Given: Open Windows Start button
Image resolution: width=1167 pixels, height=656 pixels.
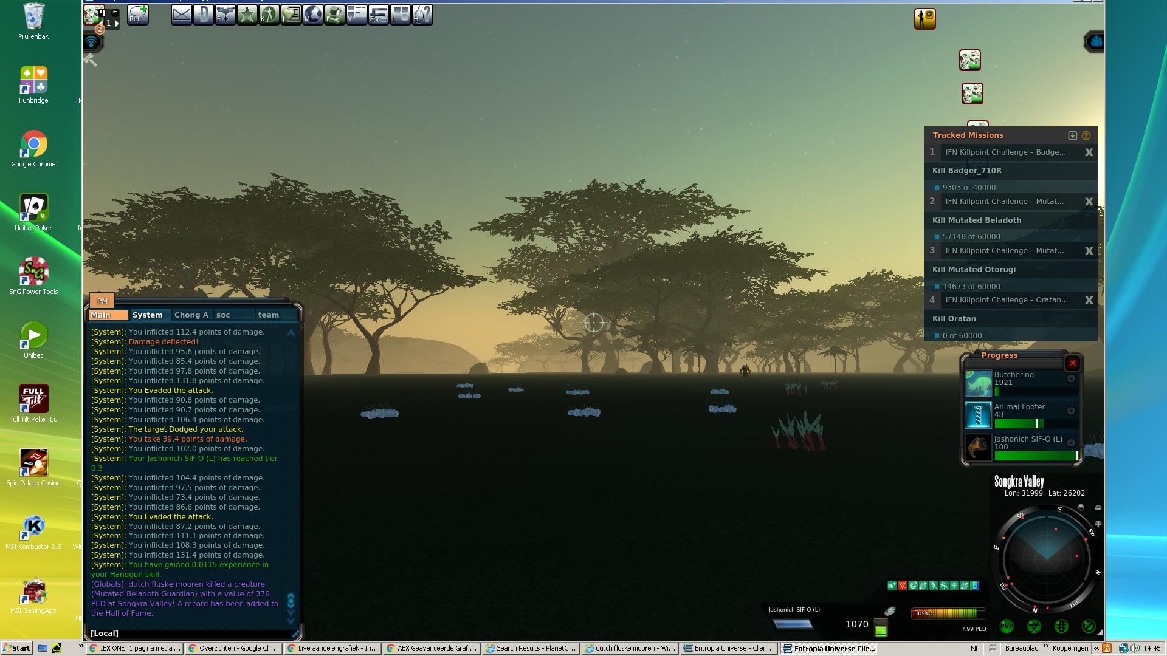Looking at the screenshot, I should pos(16,648).
